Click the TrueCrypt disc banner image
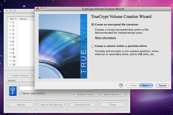Image resolution: width=173 pixels, height=115 pixels. (x=63, y=46)
